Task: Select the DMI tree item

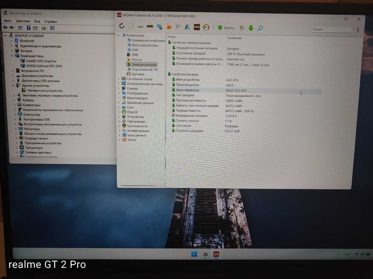Action: point(133,50)
